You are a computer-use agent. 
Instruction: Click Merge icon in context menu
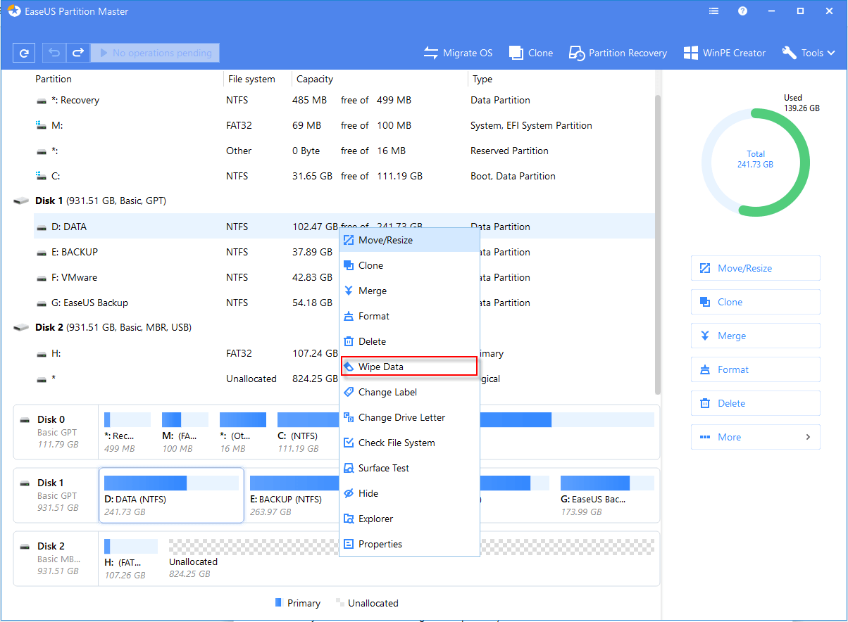point(349,291)
